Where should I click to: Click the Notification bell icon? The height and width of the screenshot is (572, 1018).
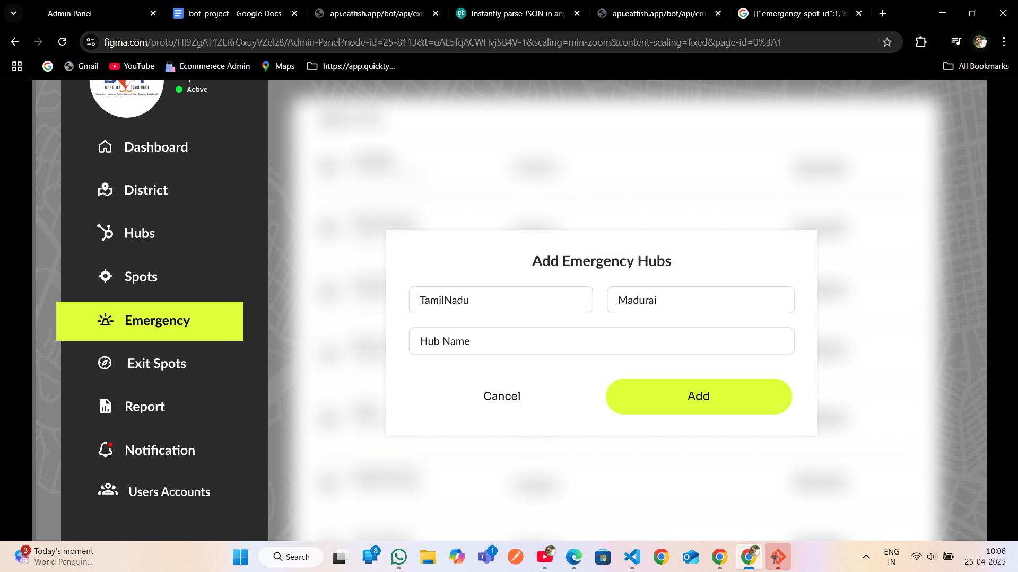click(x=106, y=450)
